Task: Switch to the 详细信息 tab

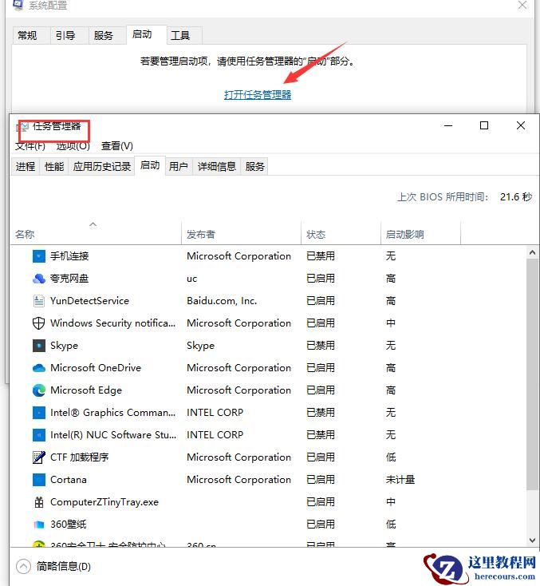Action: (217, 167)
